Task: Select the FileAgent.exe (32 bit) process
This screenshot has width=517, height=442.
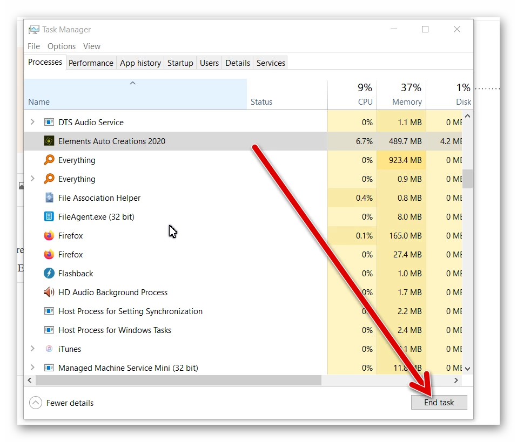Action: point(96,217)
